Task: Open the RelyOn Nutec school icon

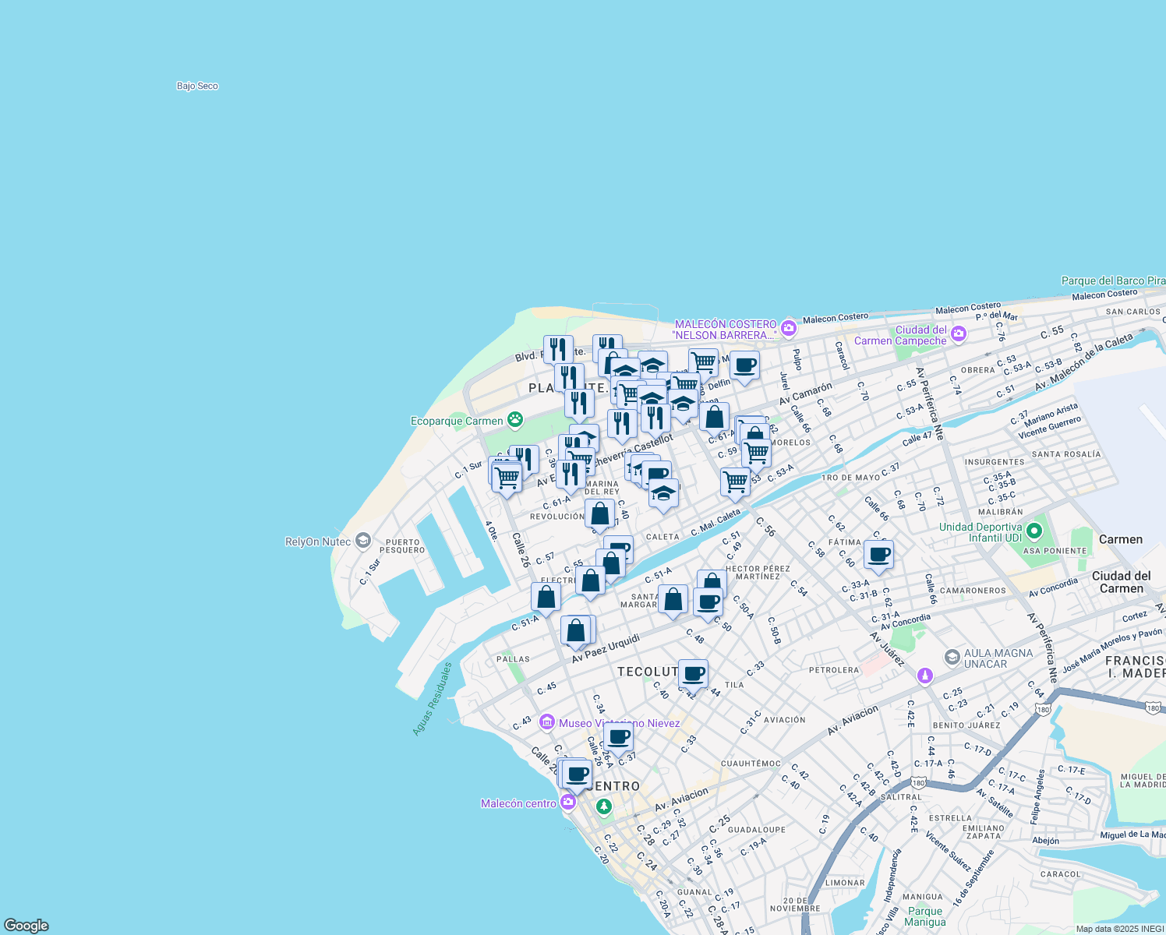Action: (362, 541)
